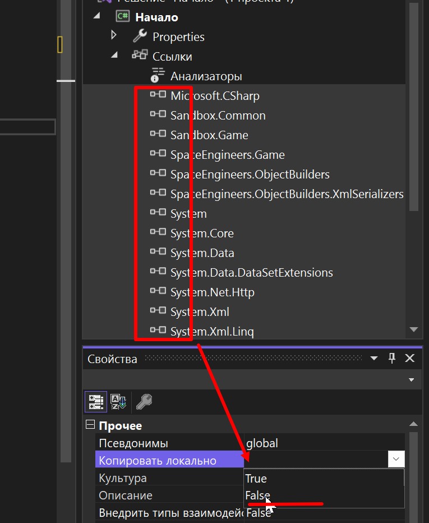The height and width of the screenshot is (523, 429).
Task: Select the Начало C# project icon
Action: 122,16
